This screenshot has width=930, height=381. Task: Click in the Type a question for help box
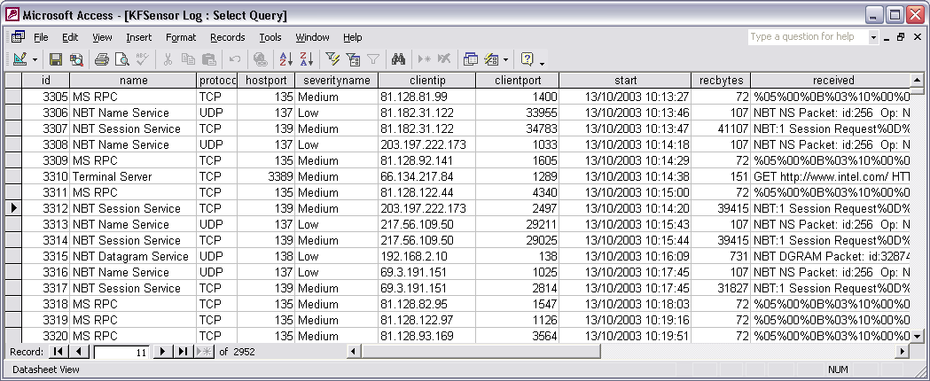click(808, 36)
